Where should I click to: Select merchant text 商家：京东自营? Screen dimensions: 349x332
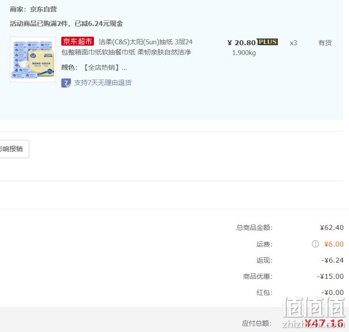click(33, 9)
